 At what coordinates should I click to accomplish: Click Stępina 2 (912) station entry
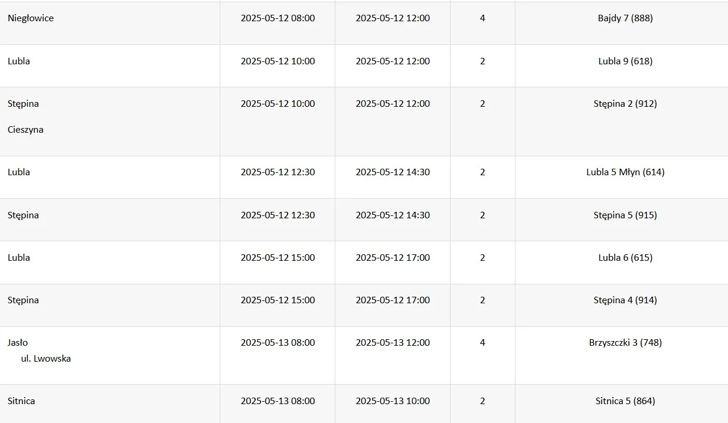(625, 104)
